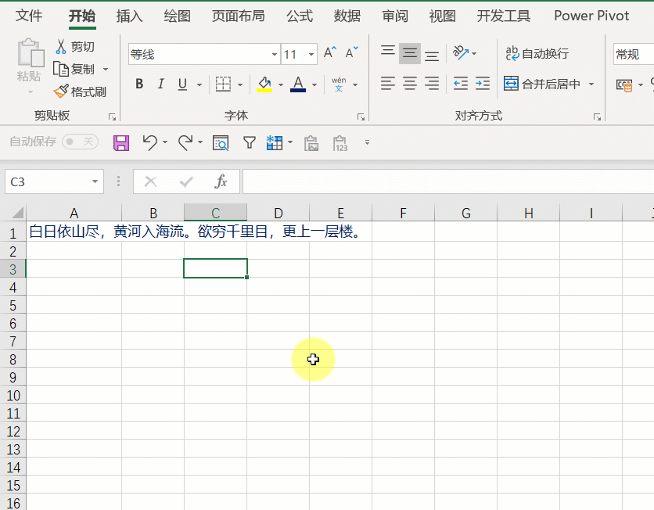Apply yellow fill color
This screenshot has height=510, width=654.
264,84
